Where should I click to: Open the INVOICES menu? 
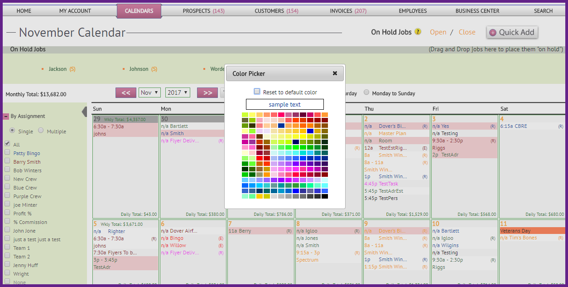(x=348, y=11)
